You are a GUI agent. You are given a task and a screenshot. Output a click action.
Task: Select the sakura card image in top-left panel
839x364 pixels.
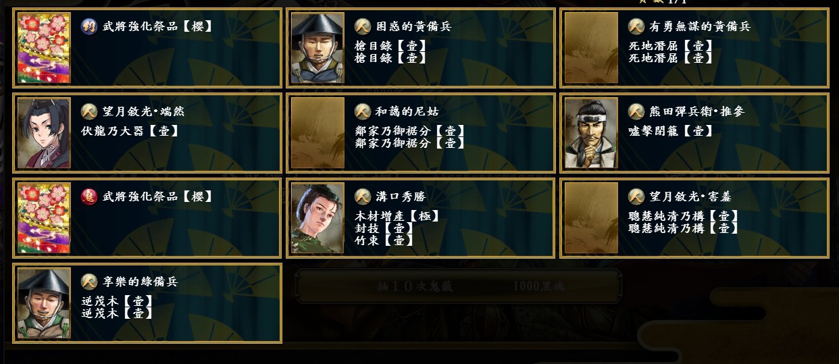point(44,48)
